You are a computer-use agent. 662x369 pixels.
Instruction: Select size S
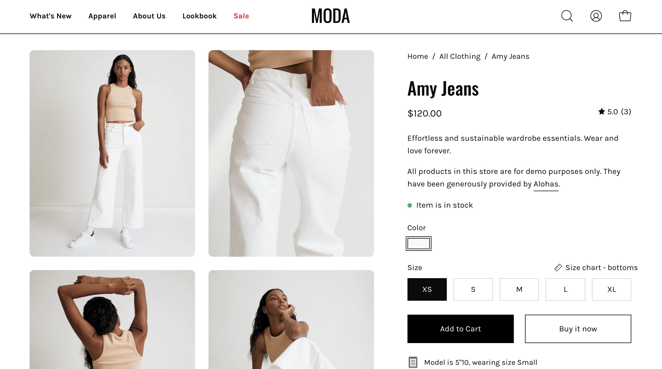coord(473,289)
